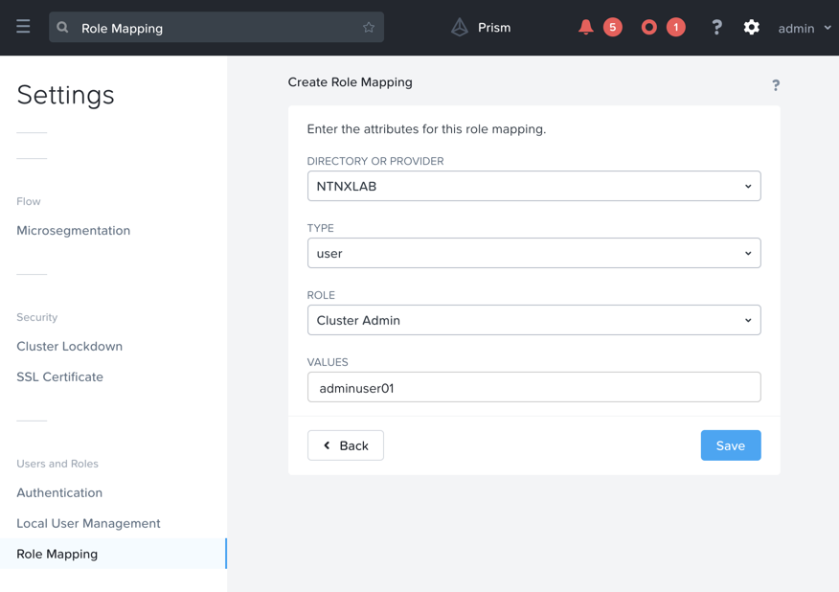Click the alerts count badge showing 5

point(613,27)
